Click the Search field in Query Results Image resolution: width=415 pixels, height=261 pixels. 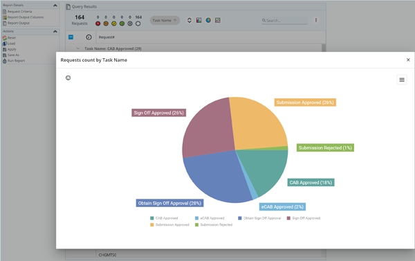285,21
